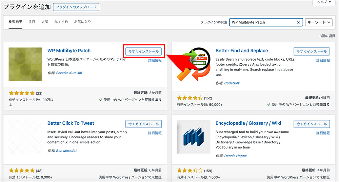Switch to the おすすめ tab

click(x=61, y=22)
